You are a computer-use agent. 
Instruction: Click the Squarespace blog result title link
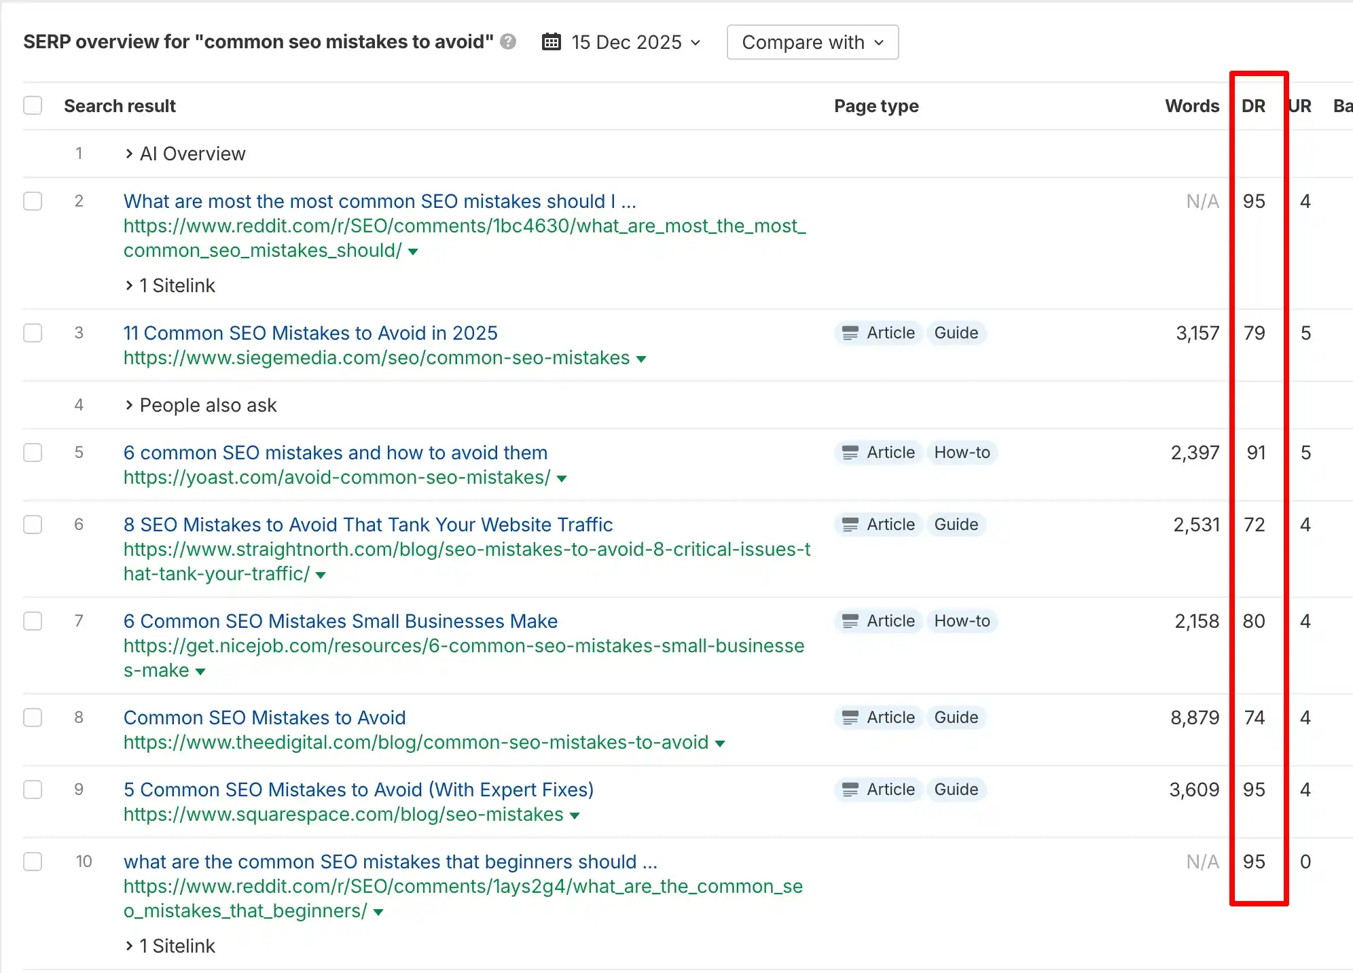[x=359, y=790]
